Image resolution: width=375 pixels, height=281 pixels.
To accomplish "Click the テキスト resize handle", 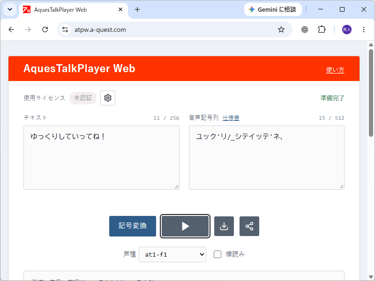I will pyautogui.click(x=177, y=186).
